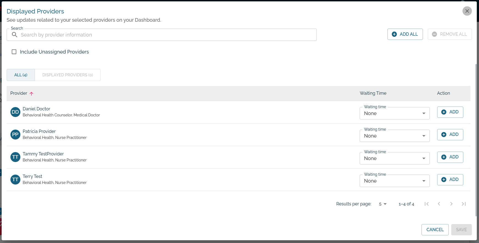Open Terry Test's Waiting time dropdown
The image size is (479, 243).
395,181
